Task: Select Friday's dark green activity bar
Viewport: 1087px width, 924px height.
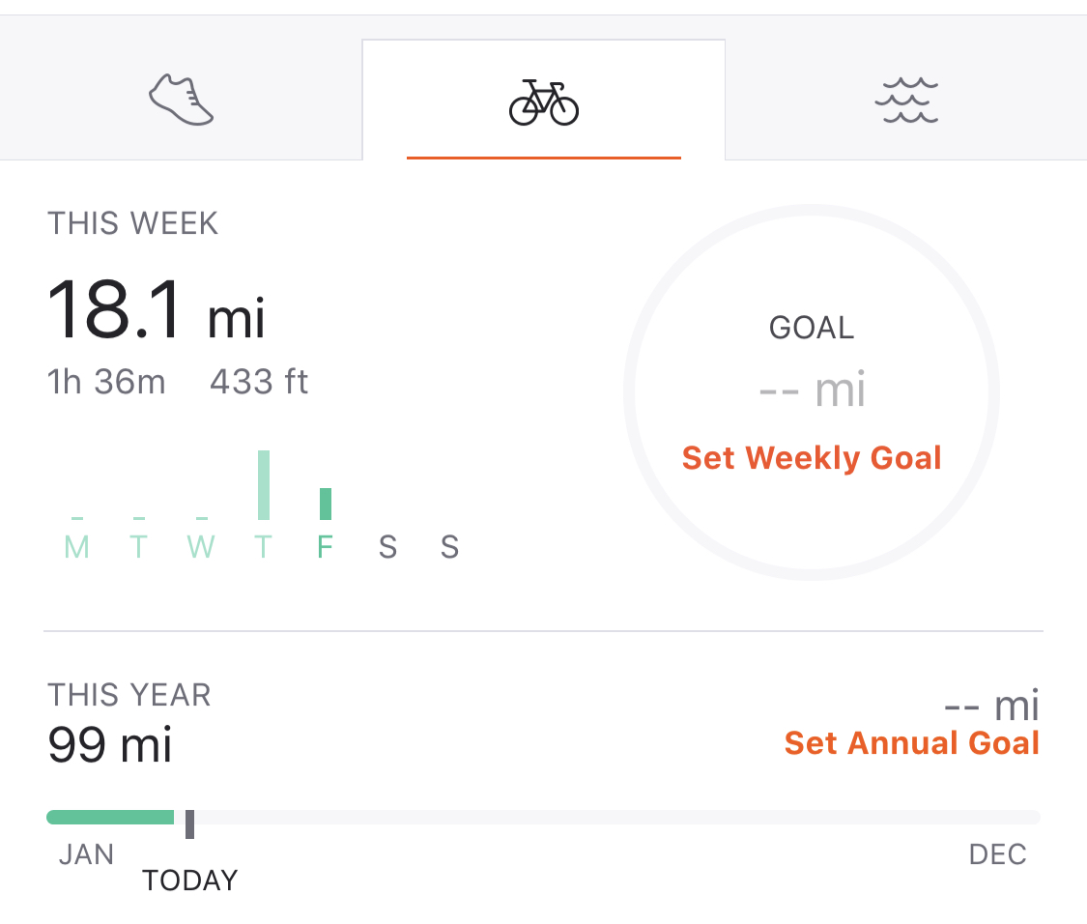Action: [x=326, y=504]
